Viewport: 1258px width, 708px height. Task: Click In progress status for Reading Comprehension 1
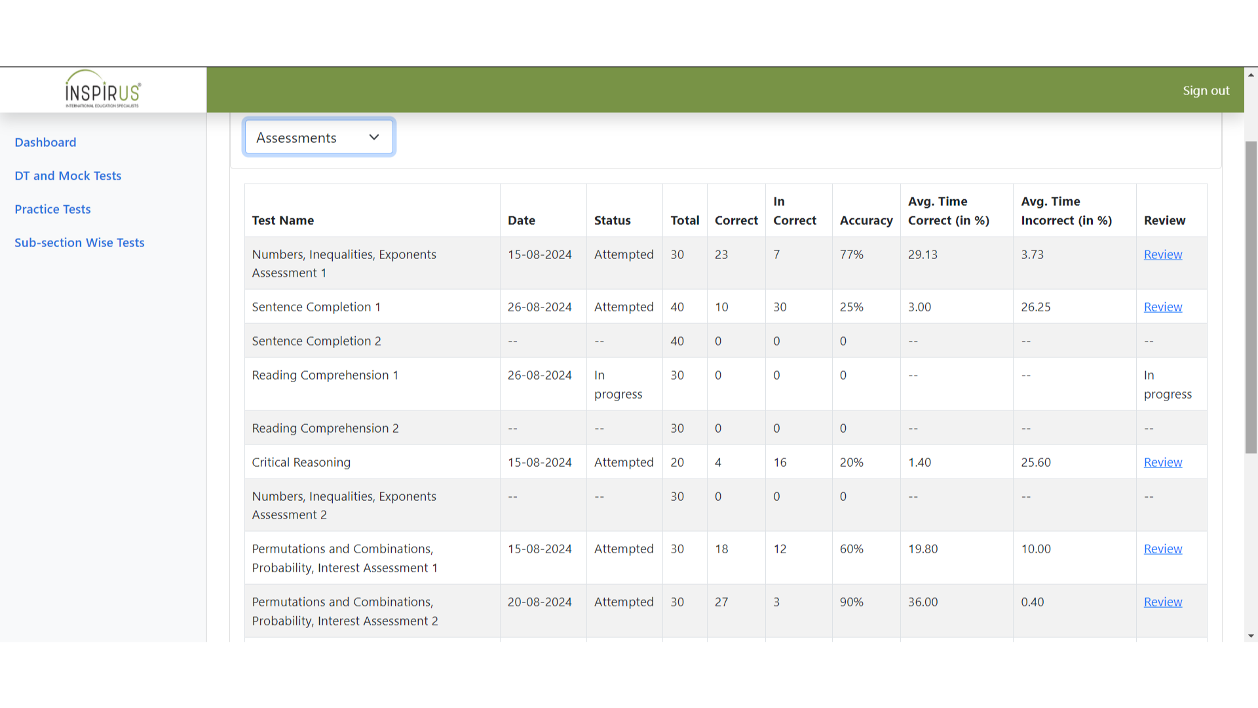618,385
